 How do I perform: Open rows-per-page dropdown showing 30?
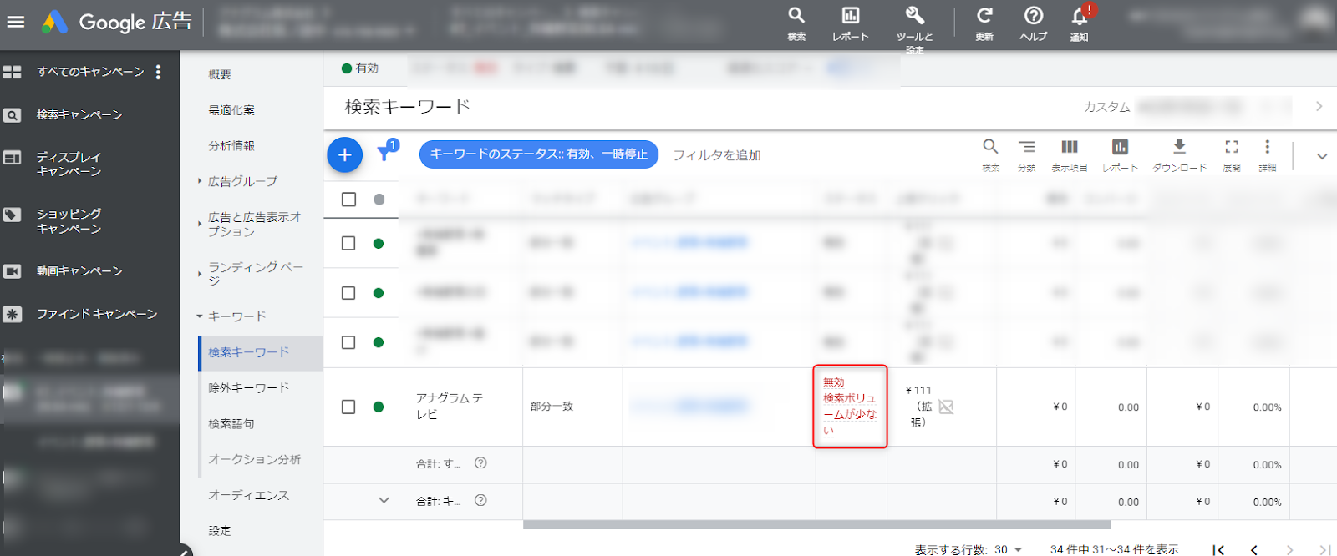pyautogui.click(x=1008, y=549)
